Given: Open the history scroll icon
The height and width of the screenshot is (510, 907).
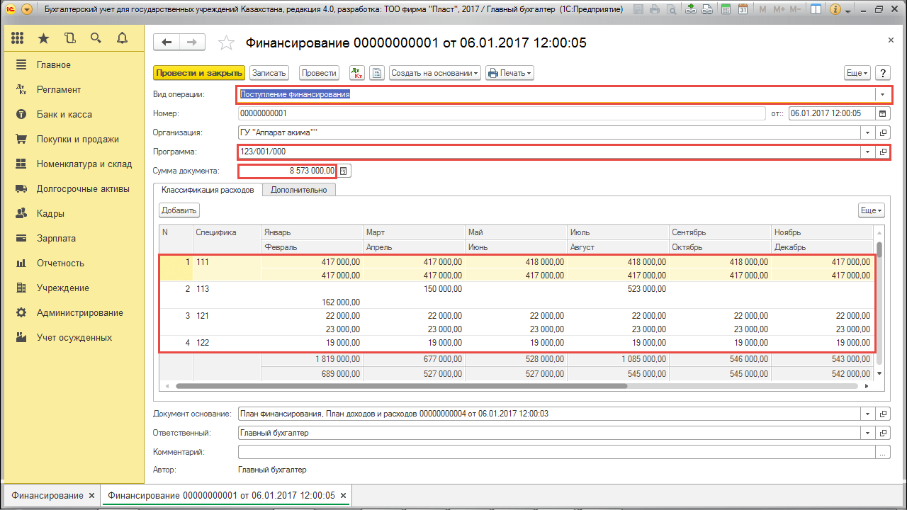Looking at the screenshot, I should coord(69,38).
